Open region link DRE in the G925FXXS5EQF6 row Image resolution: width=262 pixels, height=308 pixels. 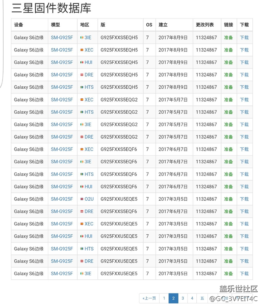pyautogui.click(x=89, y=211)
